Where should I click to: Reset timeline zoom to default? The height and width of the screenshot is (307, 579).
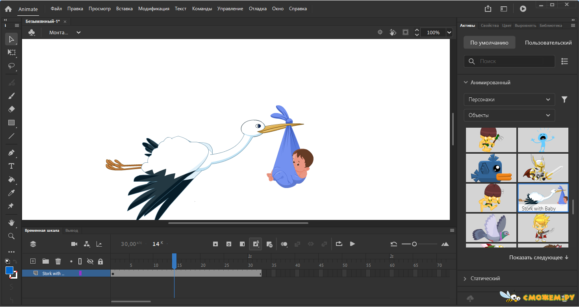pyautogui.click(x=393, y=244)
